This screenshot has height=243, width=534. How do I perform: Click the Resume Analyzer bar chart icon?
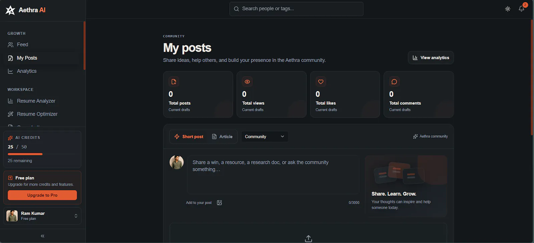(x=11, y=101)
